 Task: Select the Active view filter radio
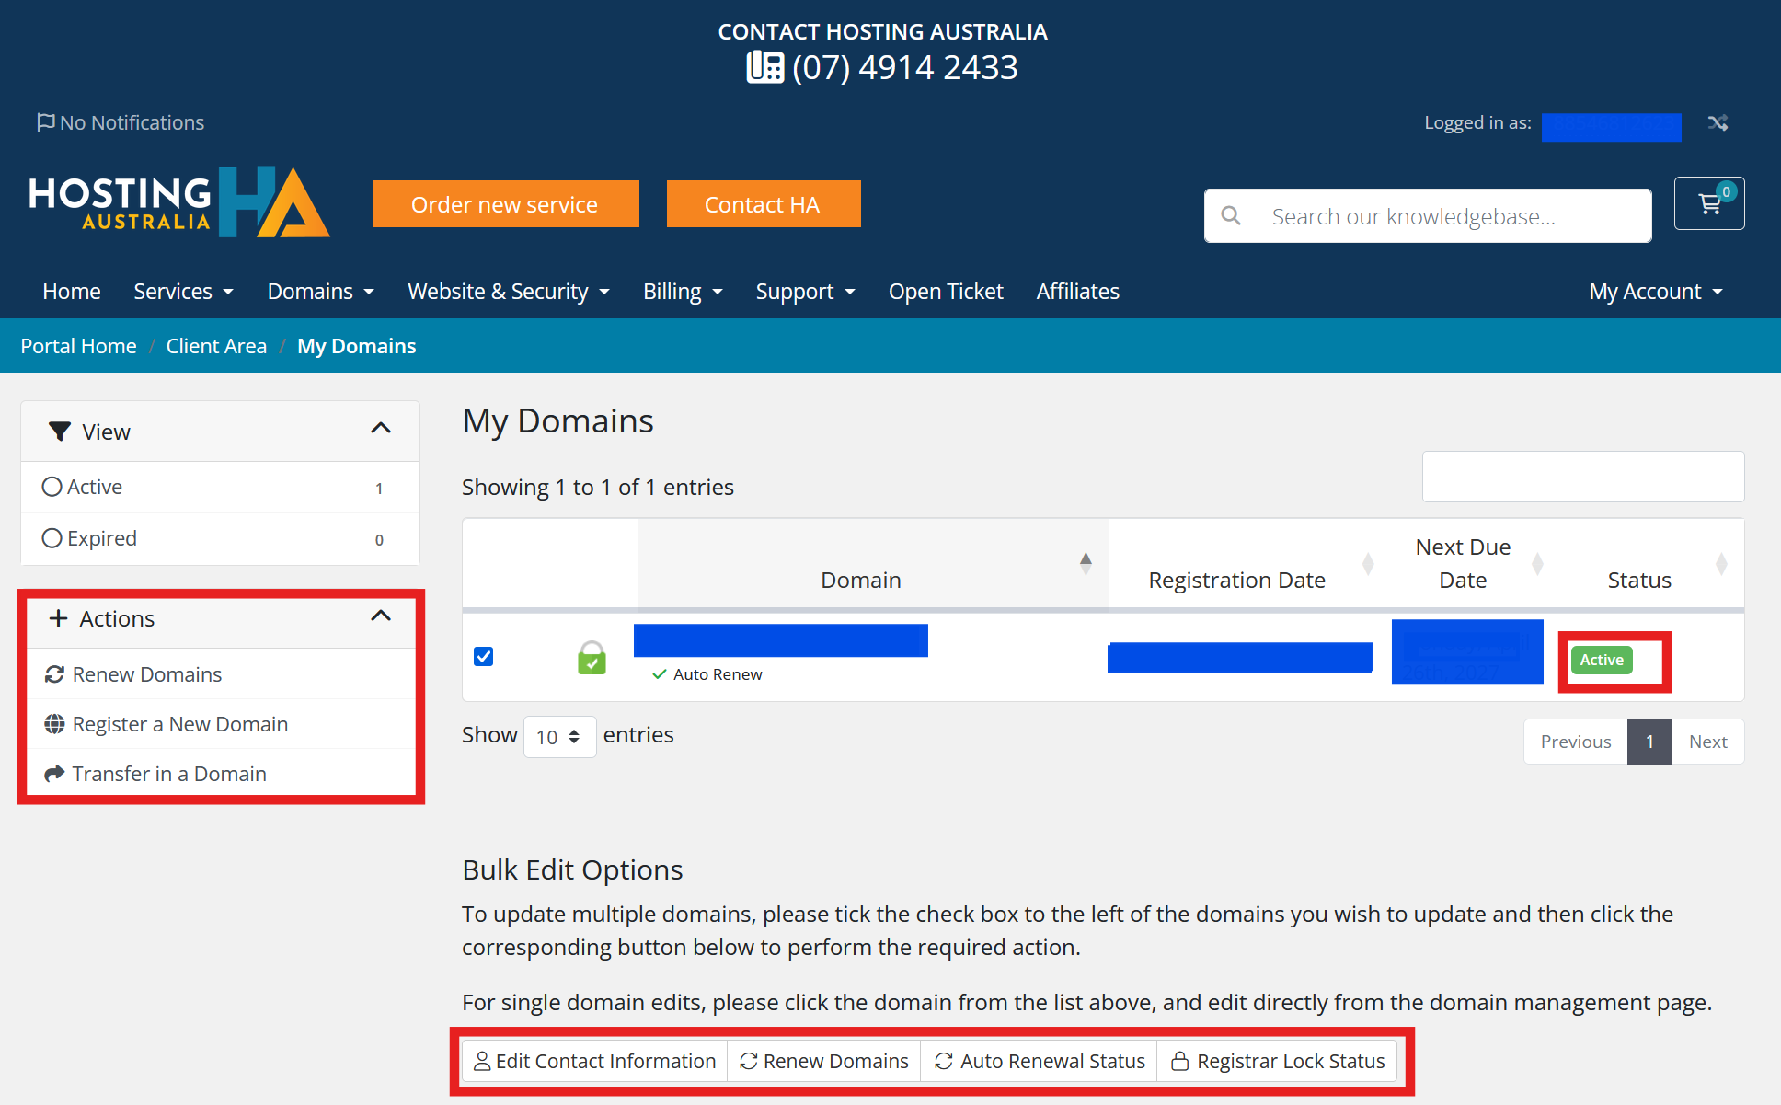(x=52, y=487)
